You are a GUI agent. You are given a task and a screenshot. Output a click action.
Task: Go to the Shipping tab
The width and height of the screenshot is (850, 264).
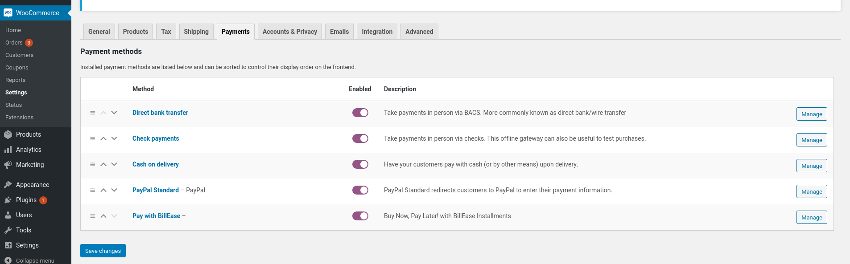196,32
